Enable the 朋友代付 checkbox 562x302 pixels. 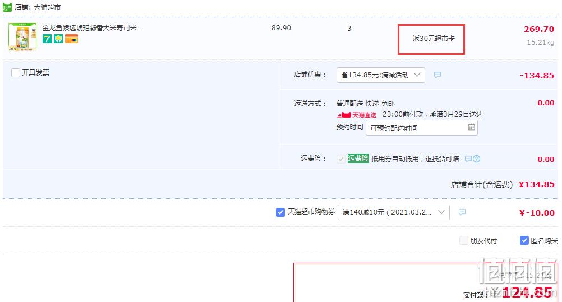pos(464,240)
